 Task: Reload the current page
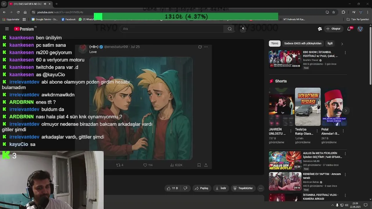point(18,12)
